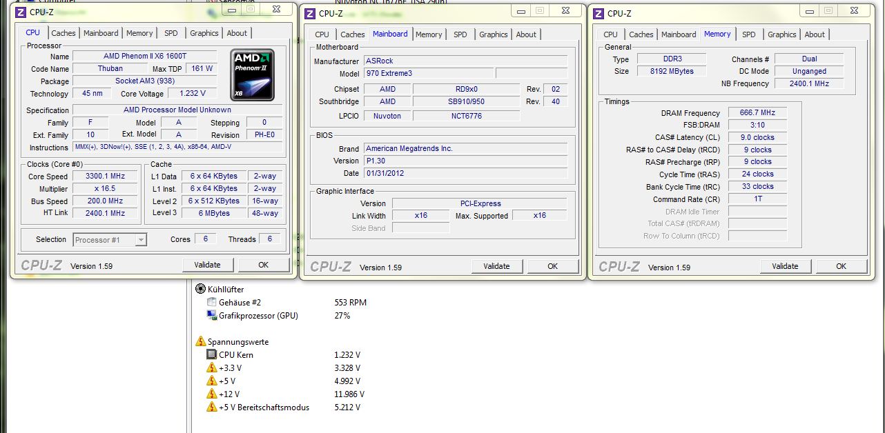This screenshot has height=433, width=885.
Task: Click the +12 V 11.986 V reading
Action: click(x=349, y=394)
